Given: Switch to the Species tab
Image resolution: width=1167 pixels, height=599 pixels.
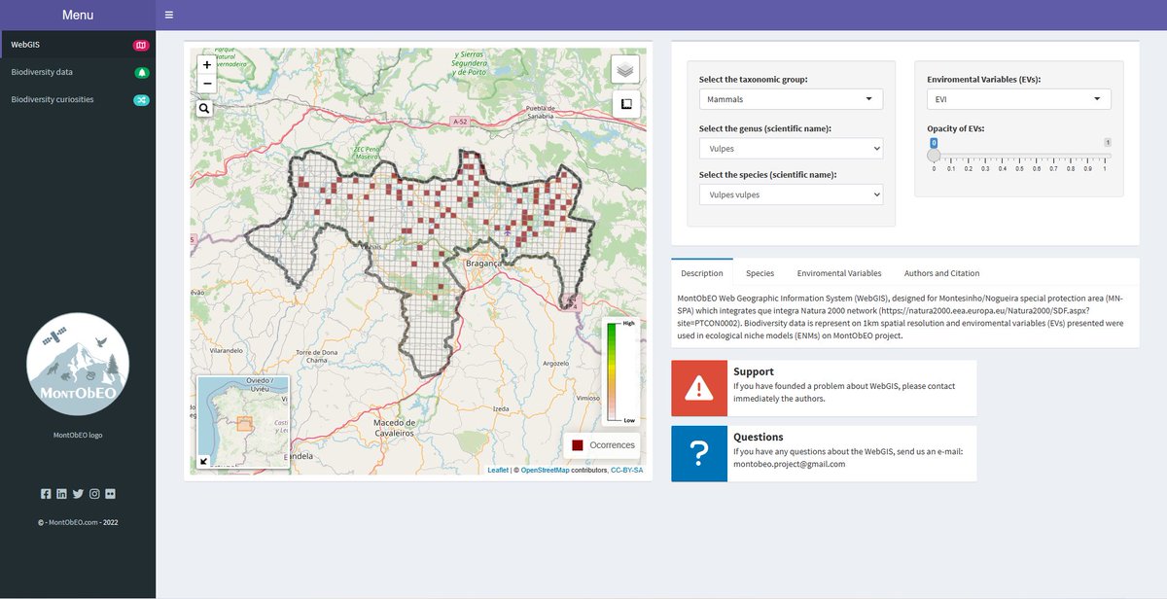Looking at the screenshot, I should pos(760,273).
